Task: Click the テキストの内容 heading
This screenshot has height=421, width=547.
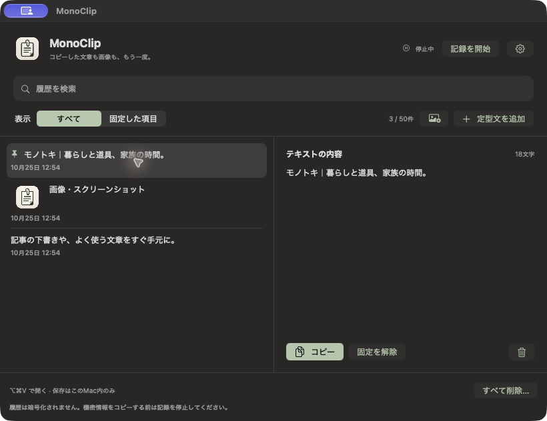Action: coord(314,154)
